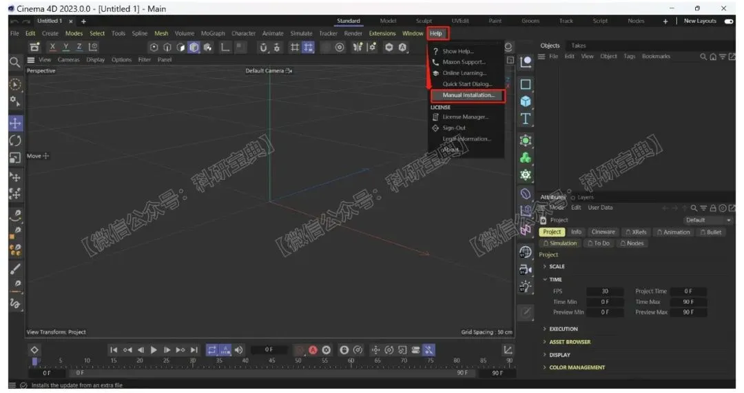This screenshot has height=393, width=744.
Task: Click frame 45 on the timeline ruler
Action: click(272, 361)
